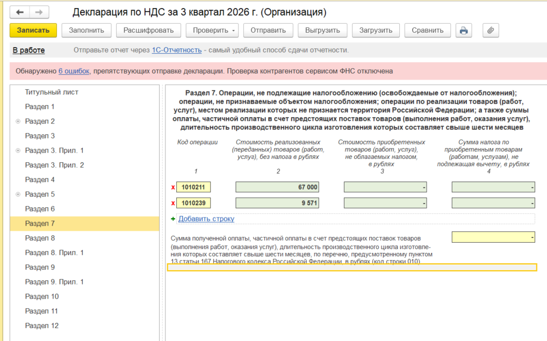
Task: Remove row 1010239 using the red X
Action: [x=173, y=204]
